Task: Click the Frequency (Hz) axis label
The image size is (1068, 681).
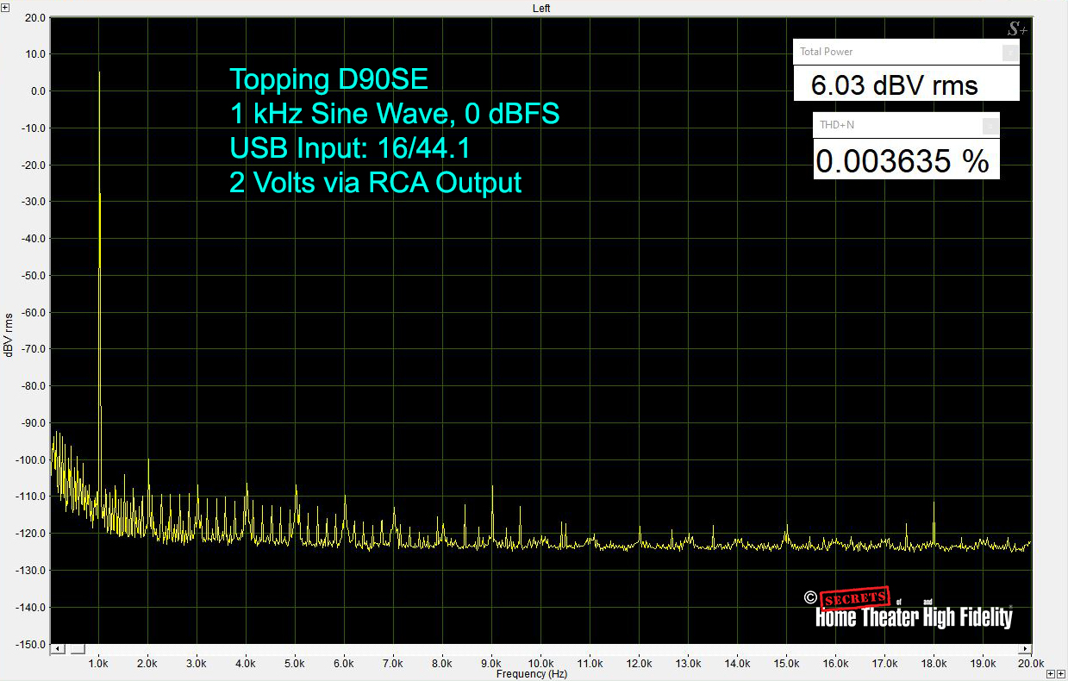Action: (532, 673)
